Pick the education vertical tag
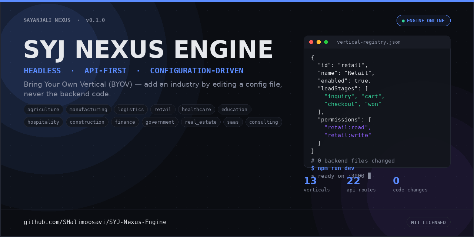 coord(234,110)
